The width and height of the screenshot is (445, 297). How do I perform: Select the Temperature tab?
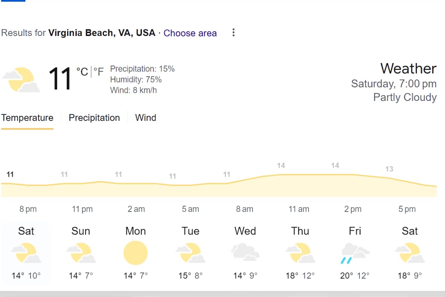pos(27,118)
